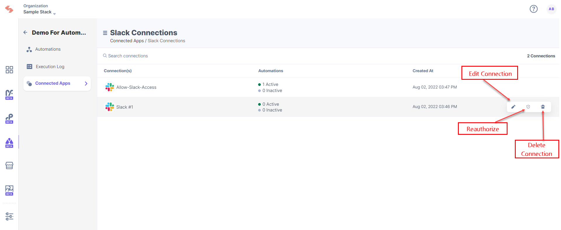Expand the Connected Apps chevron

click(86, 84)
